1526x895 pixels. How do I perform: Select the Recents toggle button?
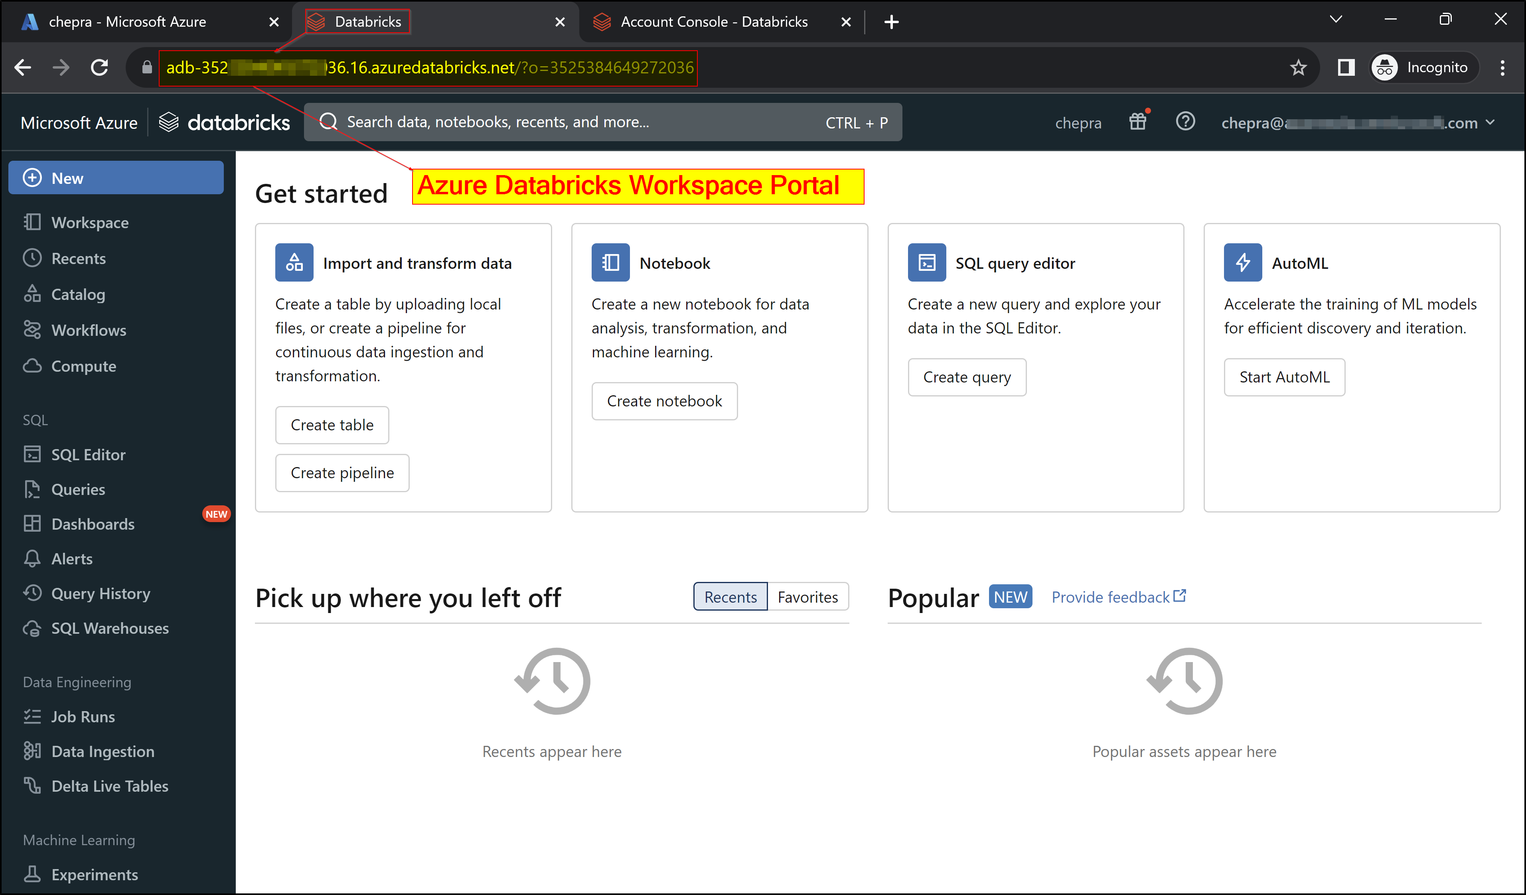click(x=730, y=597)
